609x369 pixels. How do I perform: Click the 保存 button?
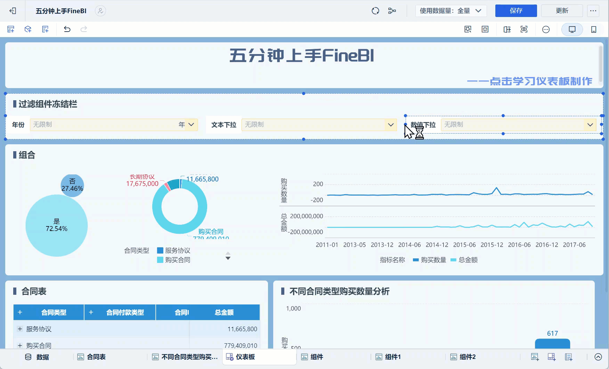[x=516, y=11]
